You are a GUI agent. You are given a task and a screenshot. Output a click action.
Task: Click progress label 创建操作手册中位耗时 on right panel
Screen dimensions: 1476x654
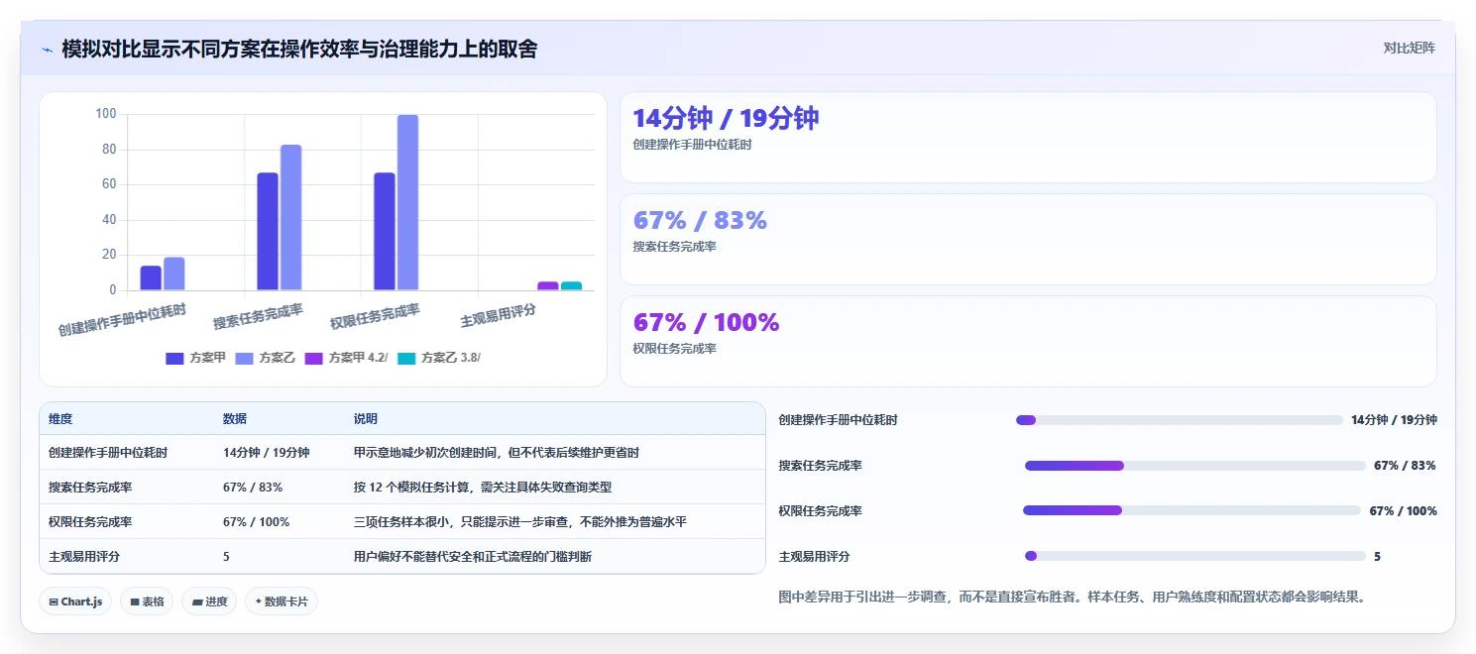point(839,420)
